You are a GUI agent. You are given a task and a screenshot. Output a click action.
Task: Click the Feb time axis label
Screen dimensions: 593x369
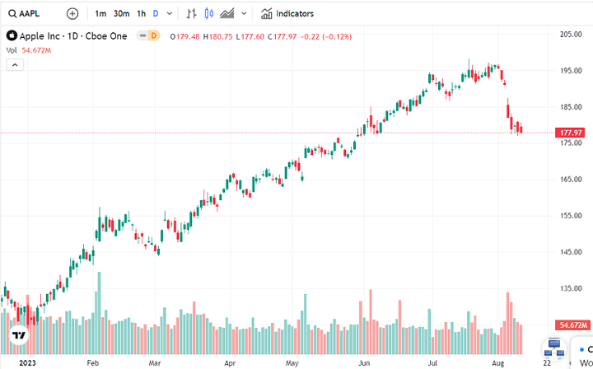pos(92,363)
